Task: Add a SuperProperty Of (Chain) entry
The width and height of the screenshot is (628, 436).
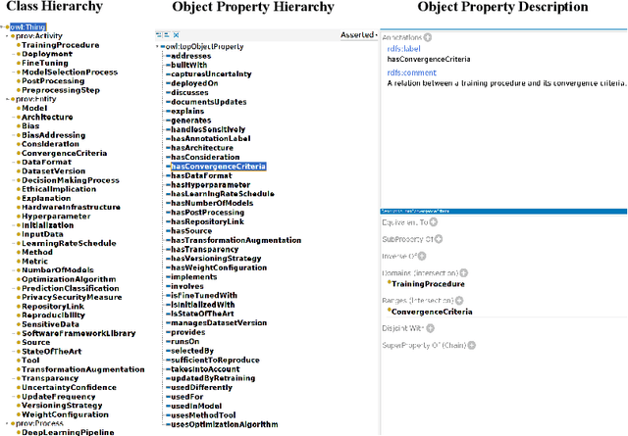Action: (472, 346)
